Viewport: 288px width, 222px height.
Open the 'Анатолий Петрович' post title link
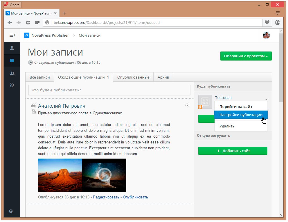(x=62, y=106)
